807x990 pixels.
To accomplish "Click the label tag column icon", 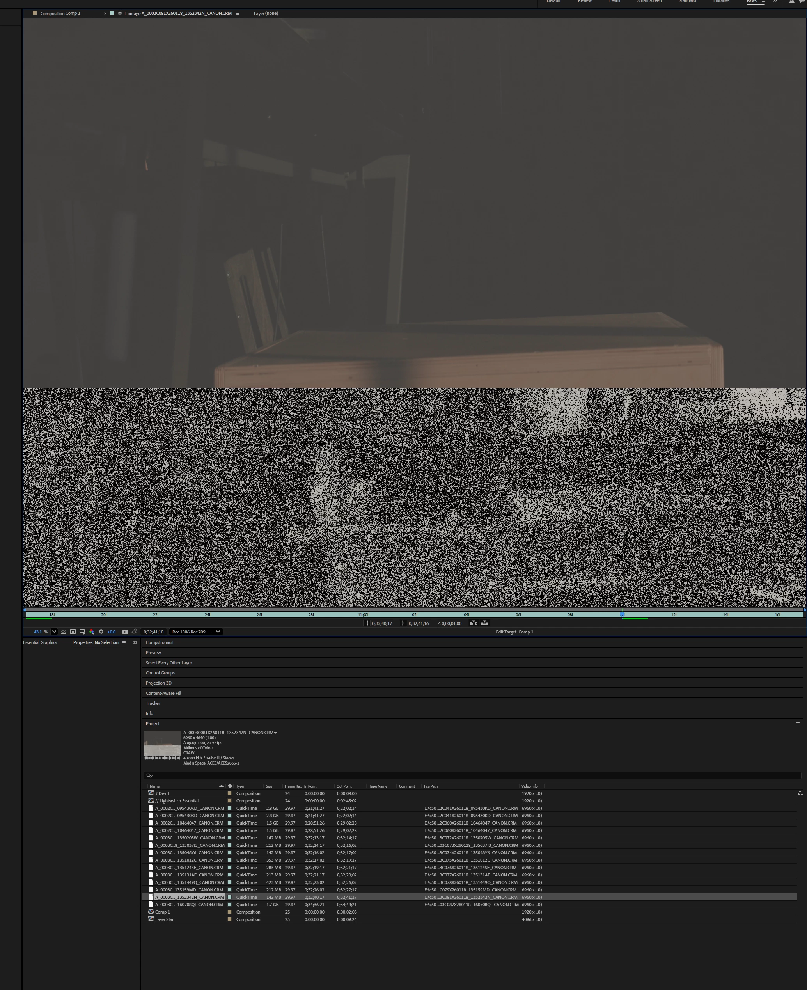I will click(x=230, y=786).
